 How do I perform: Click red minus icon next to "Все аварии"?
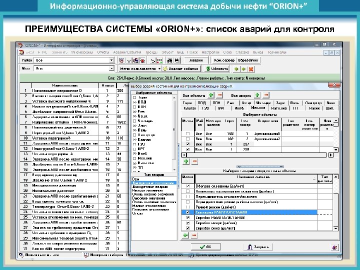(266, 95)
